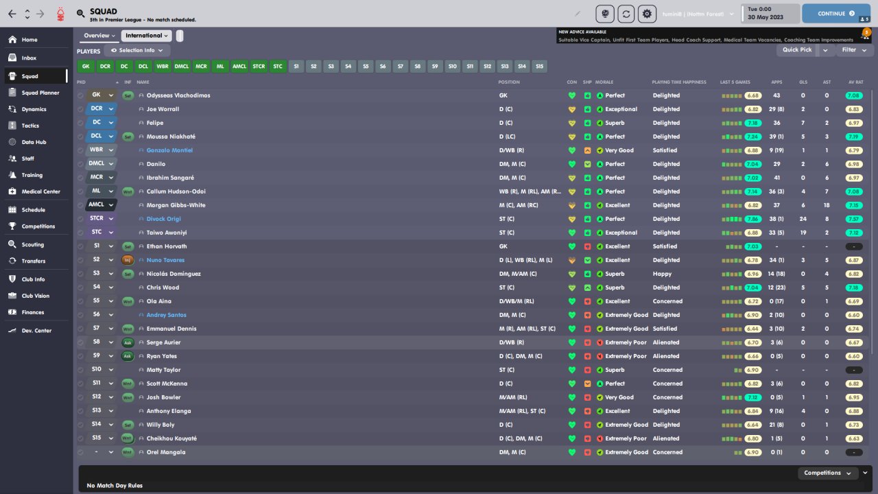Open Andrey Santos's player profile link
Image resolution: width=878 pixels, height=494 pixels.
coord(165,315)
